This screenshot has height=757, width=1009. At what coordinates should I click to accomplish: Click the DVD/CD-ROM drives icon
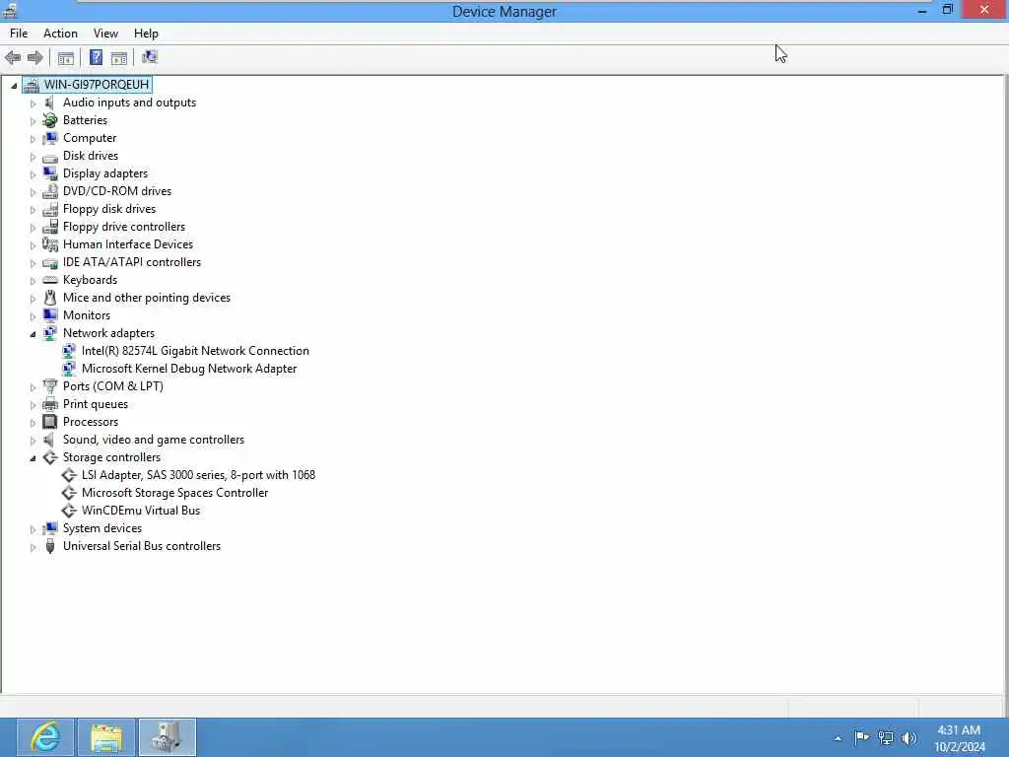tap(50, 191)
